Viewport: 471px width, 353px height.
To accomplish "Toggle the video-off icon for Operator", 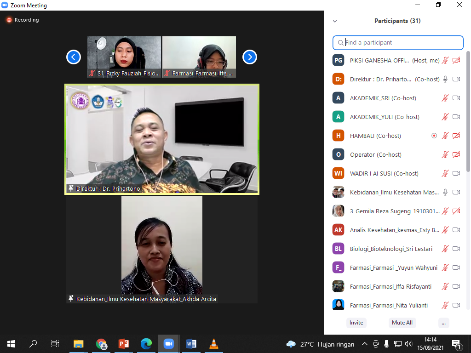I will click(x=456, y=154).
